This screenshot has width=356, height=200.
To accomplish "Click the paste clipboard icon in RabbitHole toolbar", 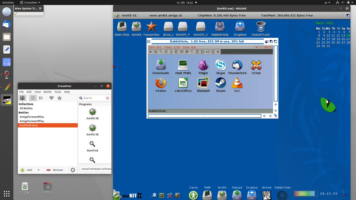I will point(177,52).
